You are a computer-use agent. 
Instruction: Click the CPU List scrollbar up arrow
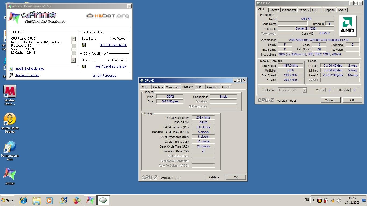[x=74, y=39]
